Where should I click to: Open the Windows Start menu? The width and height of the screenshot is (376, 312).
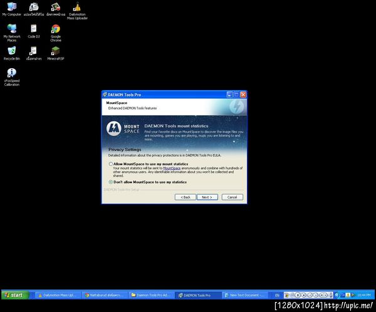15,295
